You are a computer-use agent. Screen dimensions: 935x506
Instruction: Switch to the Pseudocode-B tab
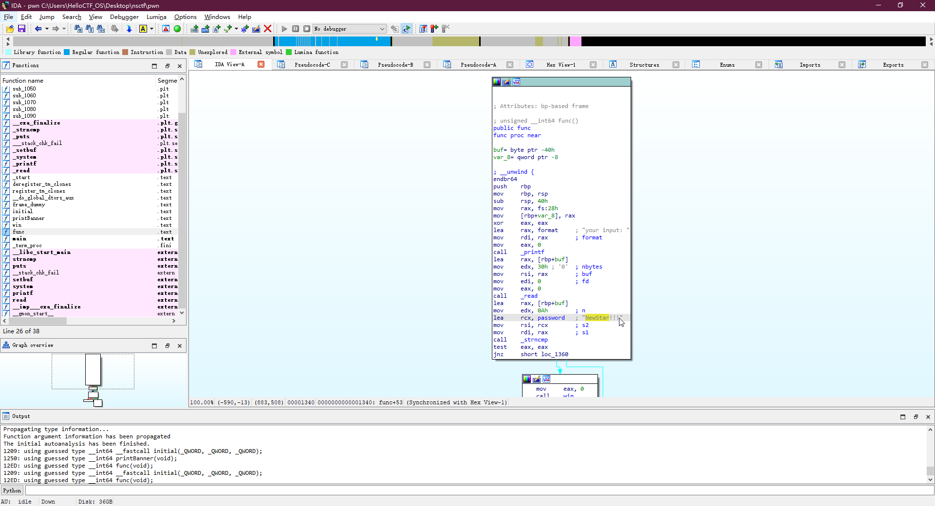tap(395, 65)
